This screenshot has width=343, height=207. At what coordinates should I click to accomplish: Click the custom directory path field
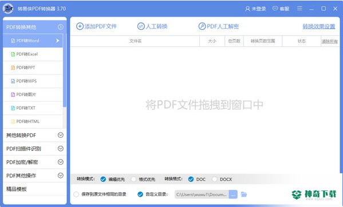(202, 194)
